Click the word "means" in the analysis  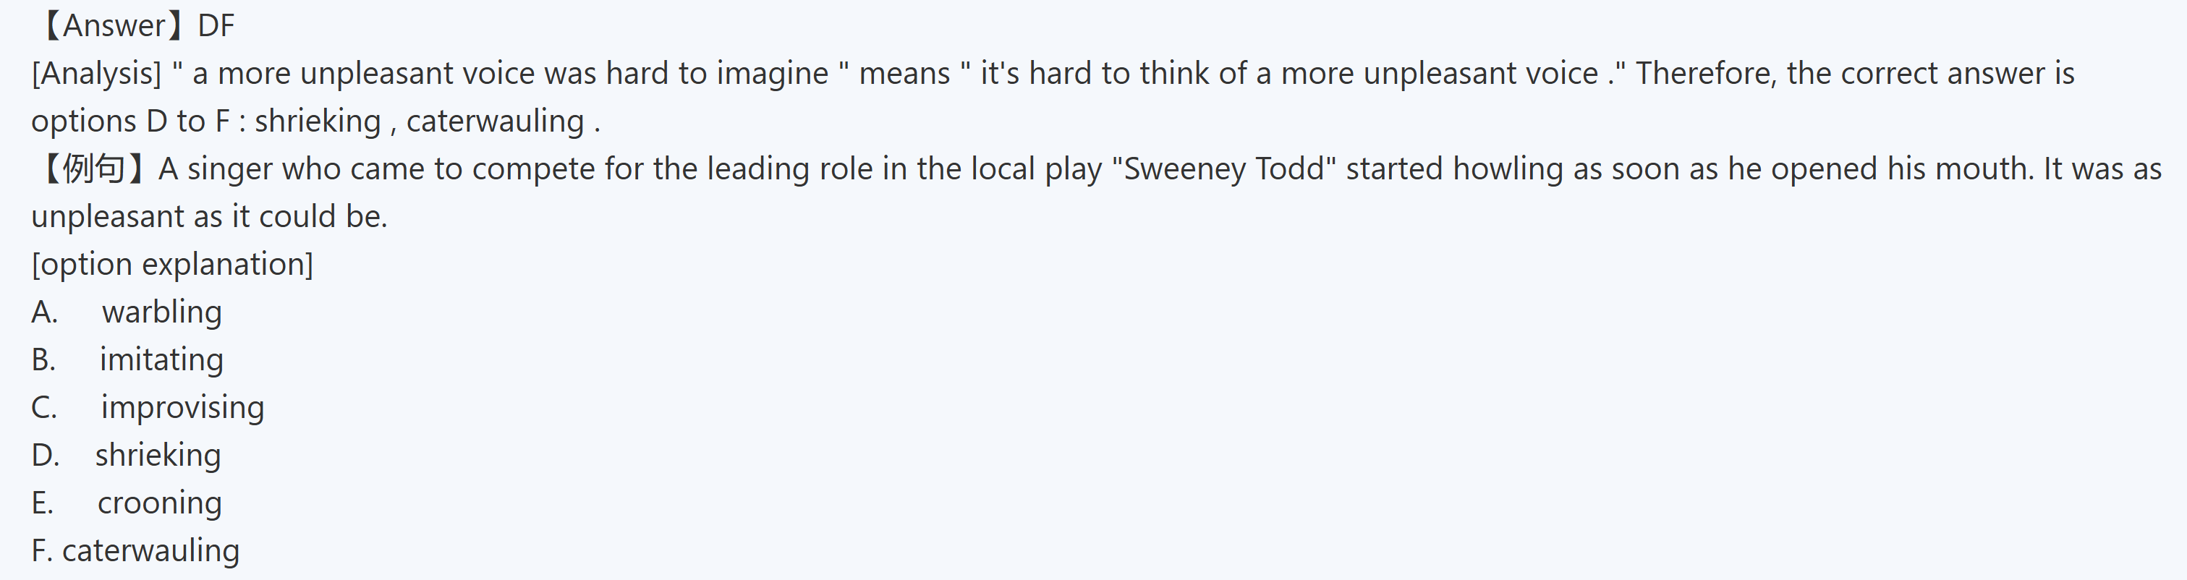[x=904, y=74]
